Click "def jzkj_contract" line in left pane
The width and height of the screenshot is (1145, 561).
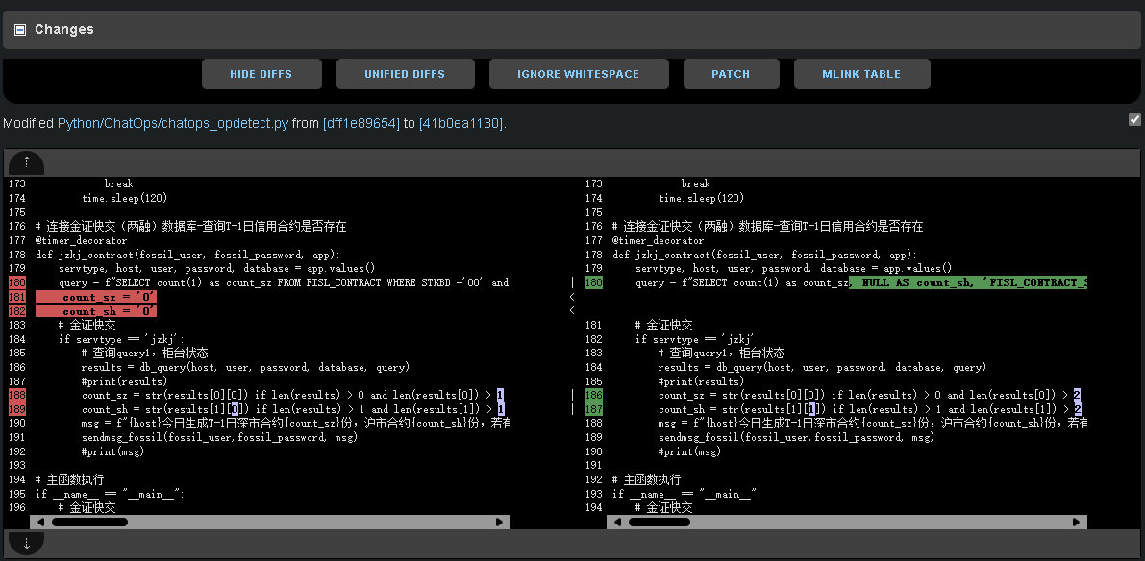pyautogui.click(x=187, y=255)
